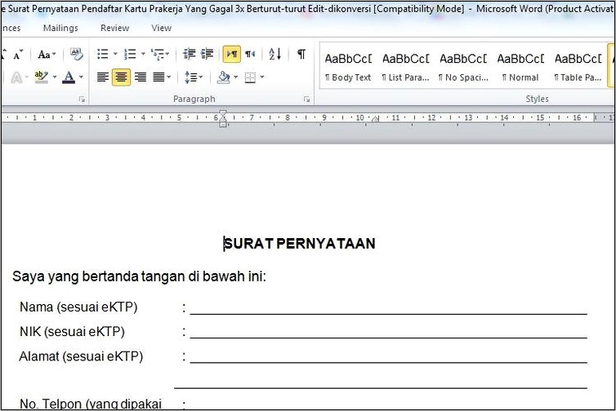Screen dimensions: 616x411
Task: Click the Bullets list icon
Action: pyautogui.click(x=103, y=54)
